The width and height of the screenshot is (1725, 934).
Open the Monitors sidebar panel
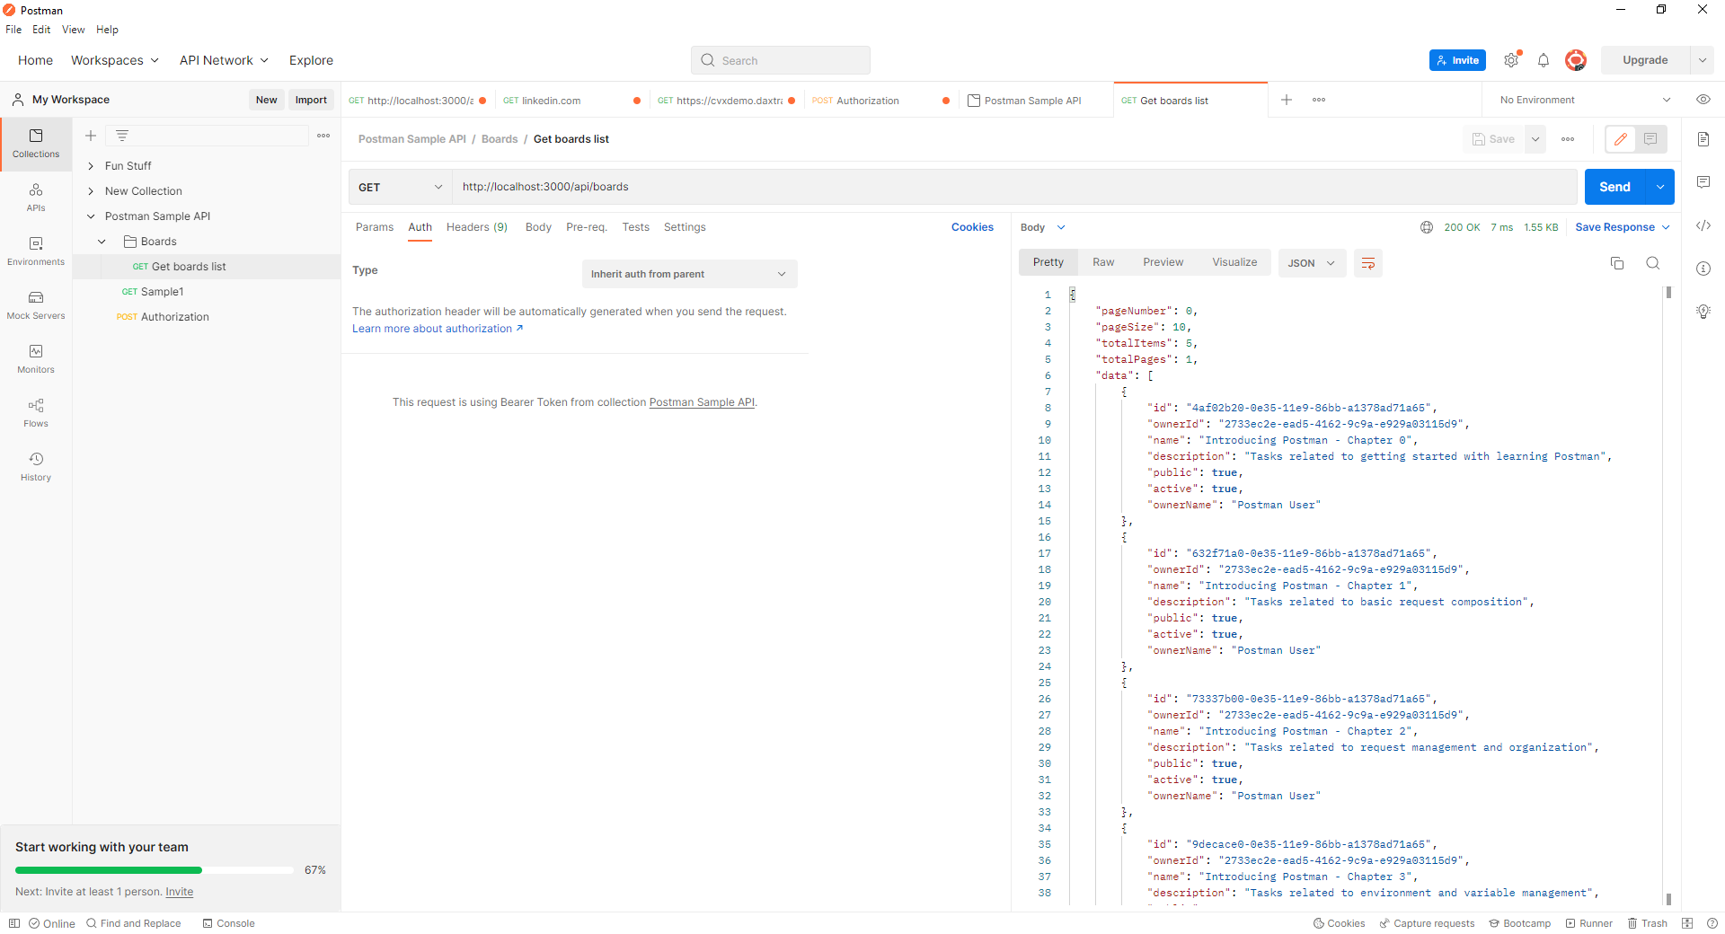tap(36, 359)
